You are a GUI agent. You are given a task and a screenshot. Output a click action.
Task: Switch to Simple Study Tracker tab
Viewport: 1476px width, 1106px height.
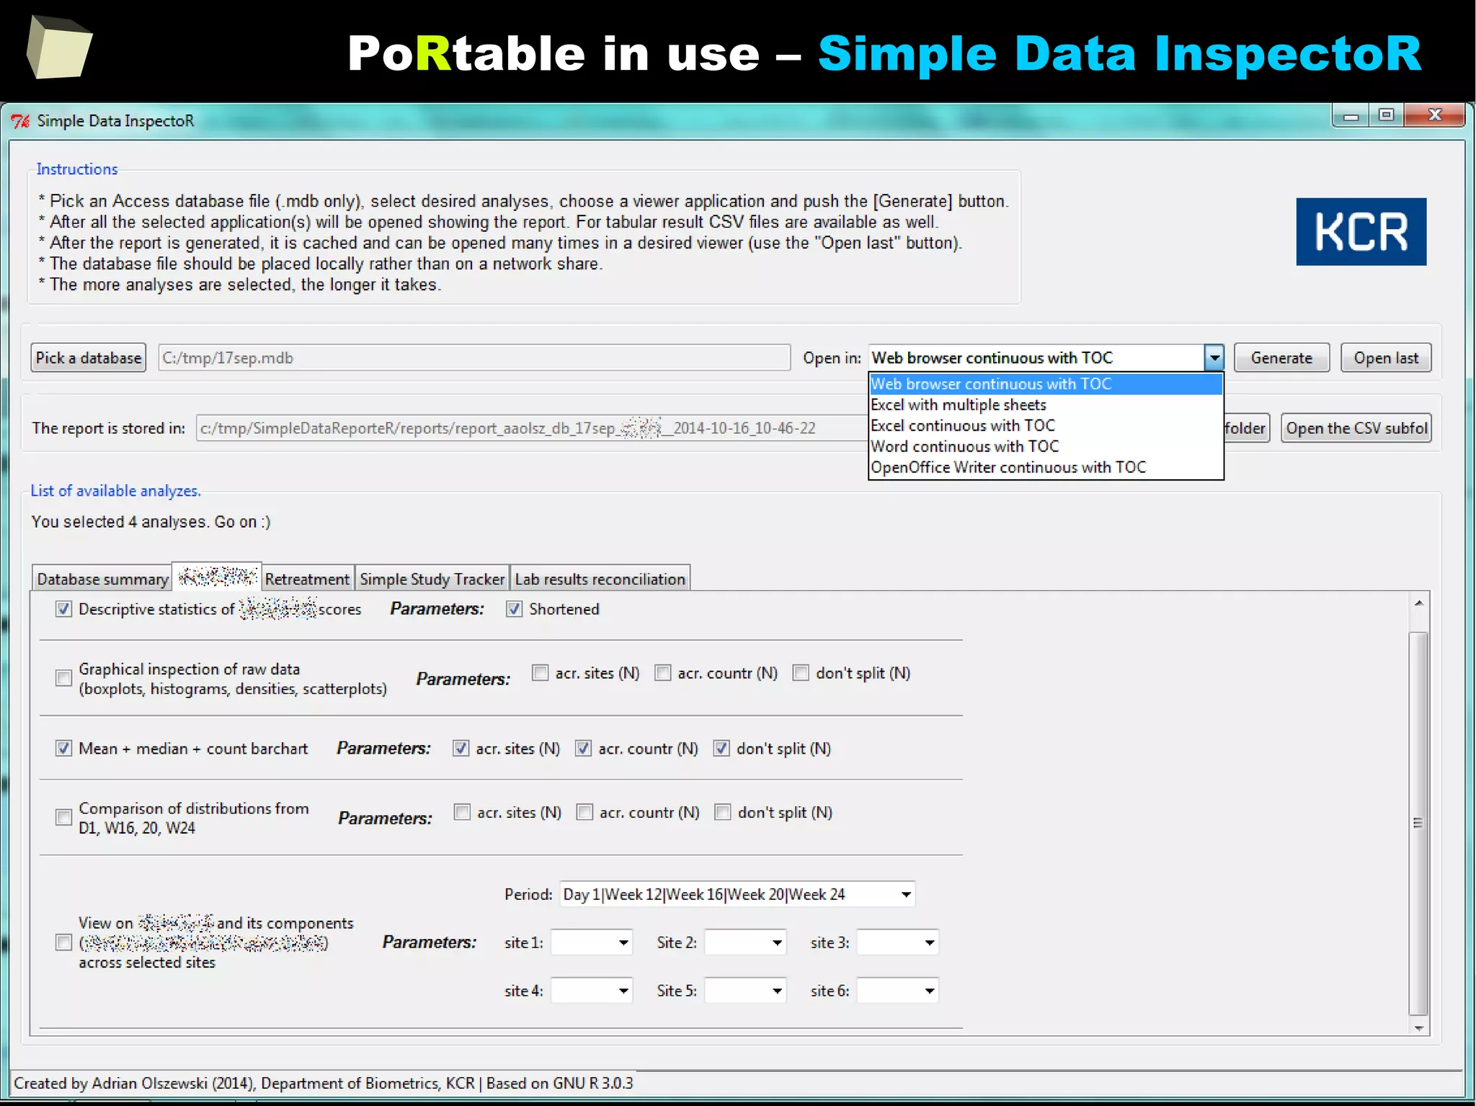coord(432,579)
